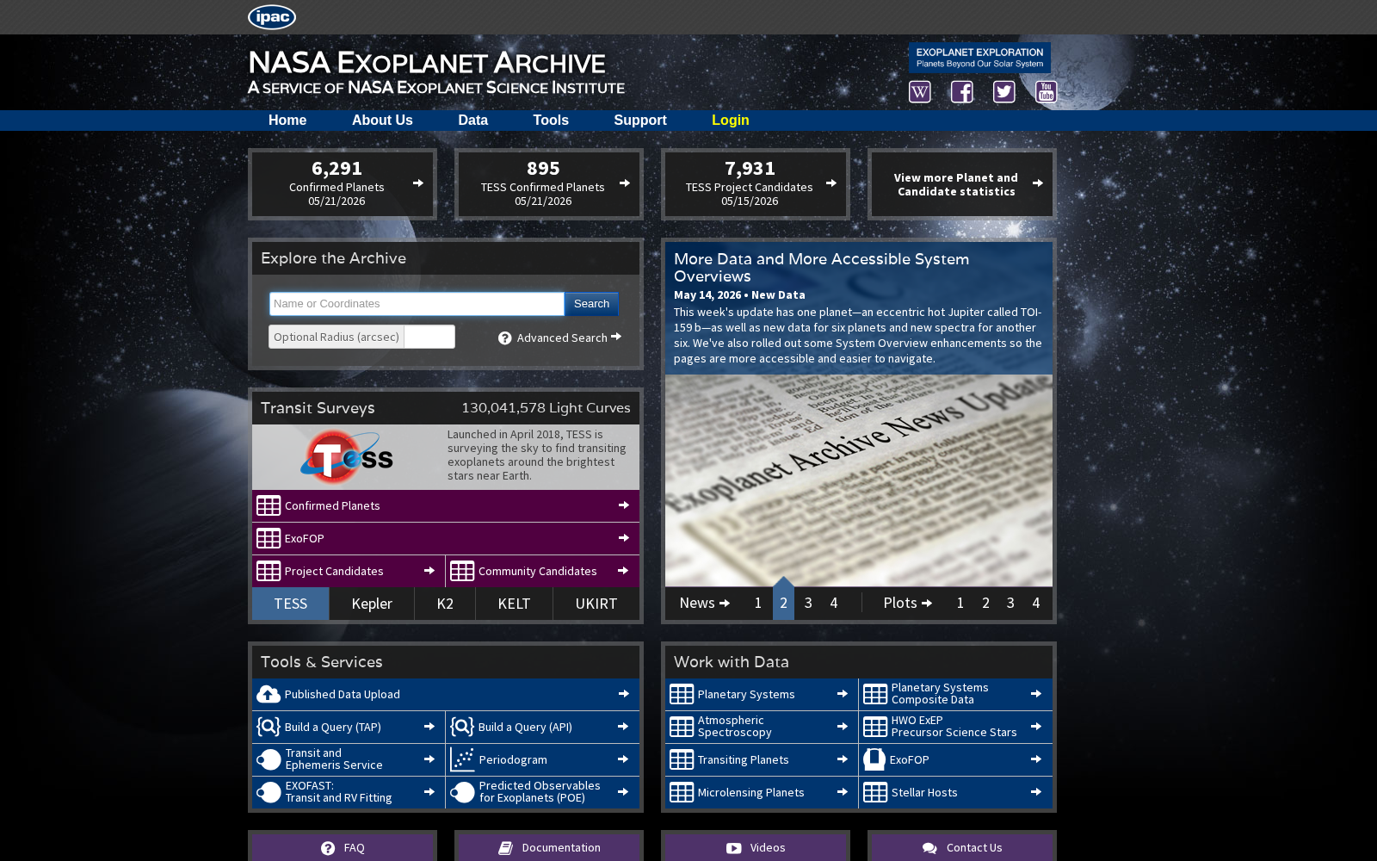Open the Videos button
This screenshot has width=1377, height=861.
(756, 847)
